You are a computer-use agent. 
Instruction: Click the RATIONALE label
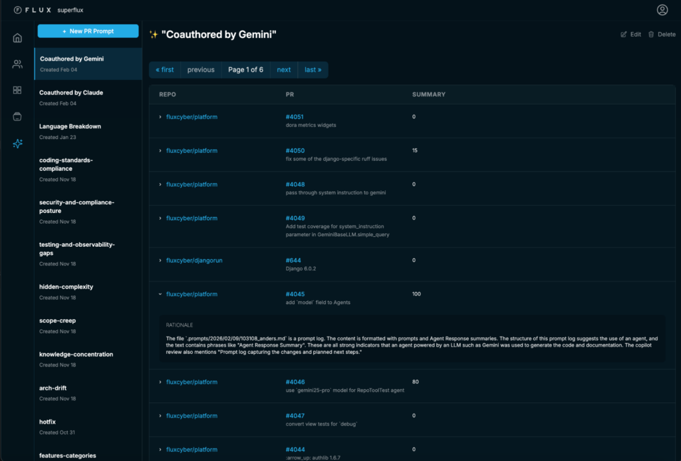(179, 325)
